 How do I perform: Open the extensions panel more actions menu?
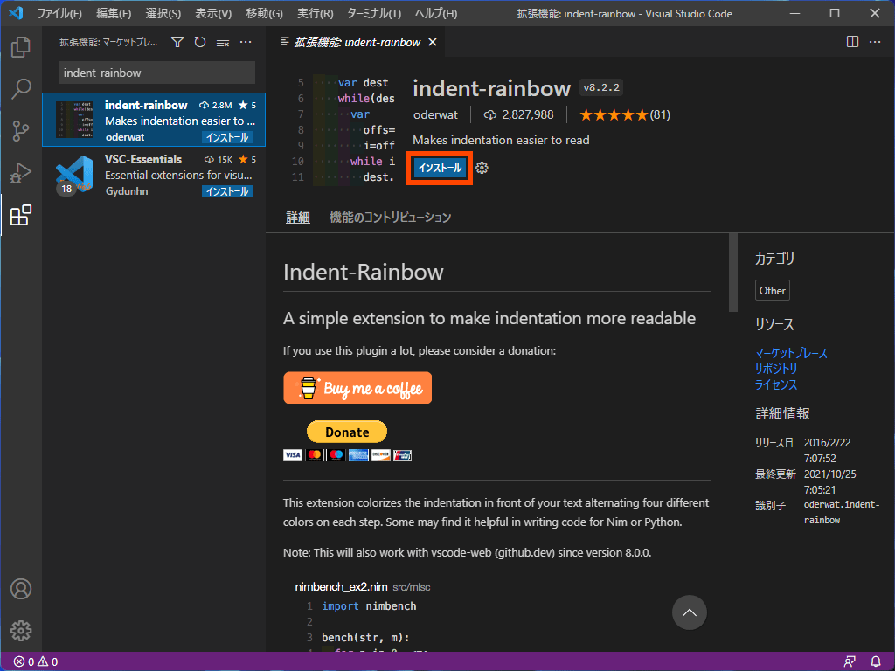pyautogui.click(x=245, y=41)
